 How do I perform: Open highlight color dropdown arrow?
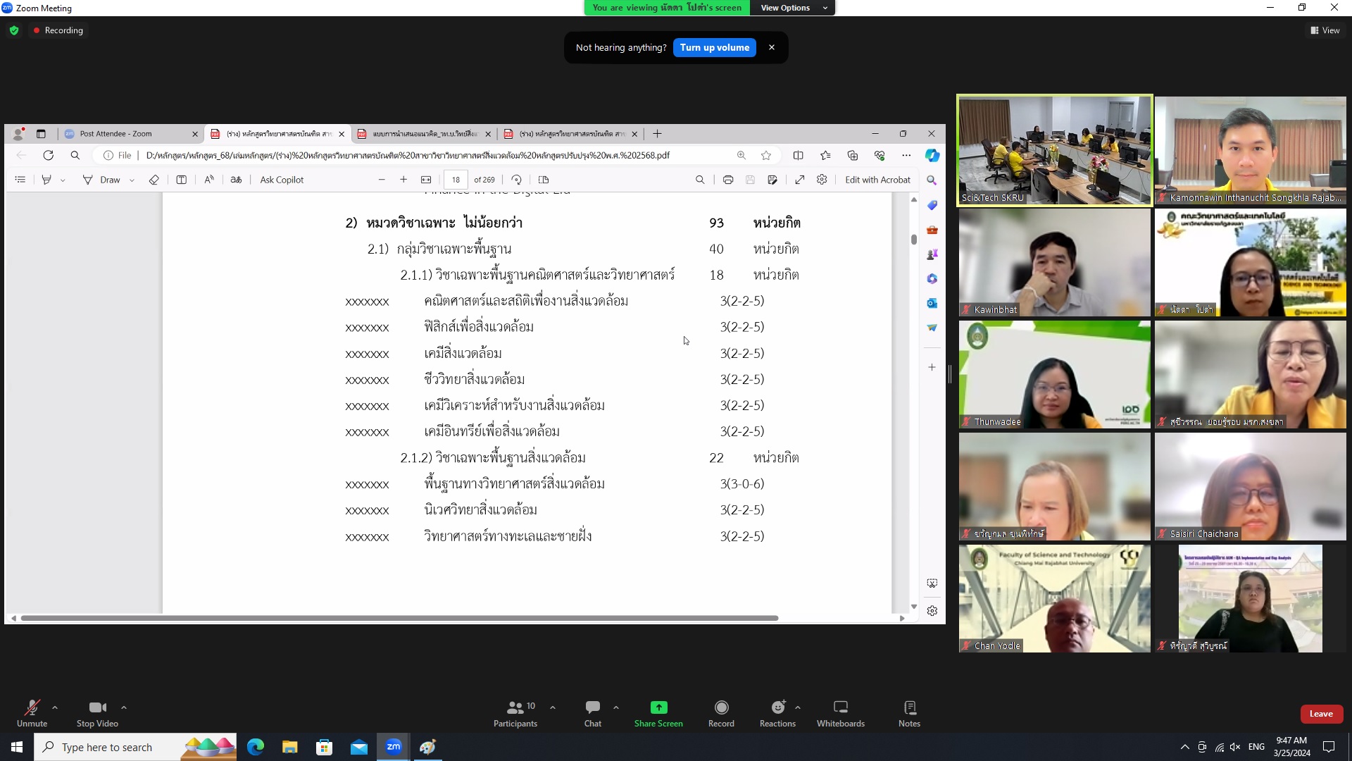pos(63,180)
